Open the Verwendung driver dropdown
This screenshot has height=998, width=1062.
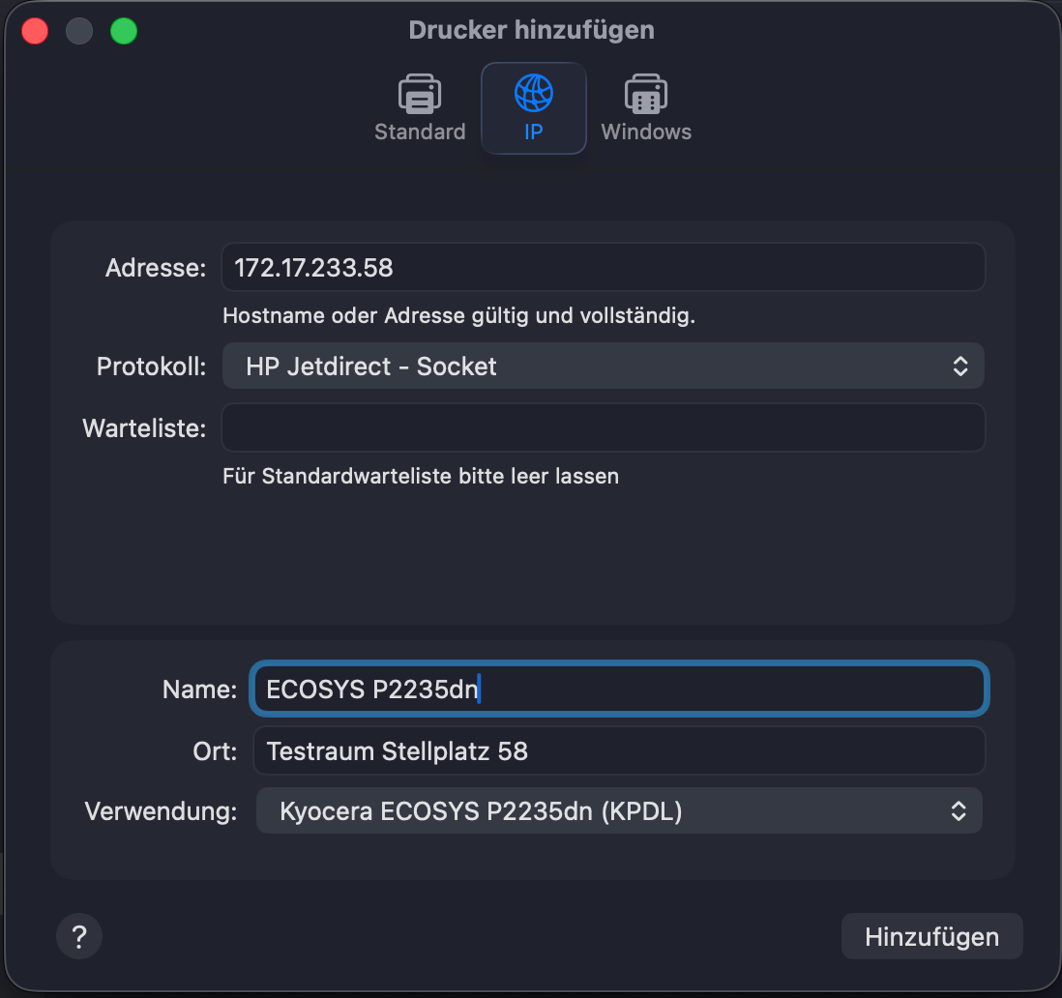tap(619, 810)
